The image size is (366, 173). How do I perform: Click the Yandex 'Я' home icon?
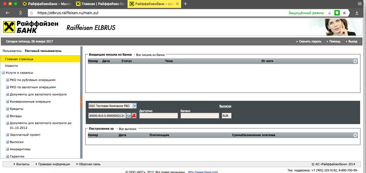pos(20,13)
